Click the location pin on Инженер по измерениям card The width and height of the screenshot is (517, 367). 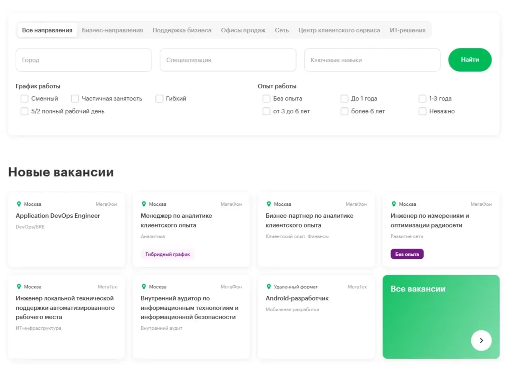pos(394,204)
